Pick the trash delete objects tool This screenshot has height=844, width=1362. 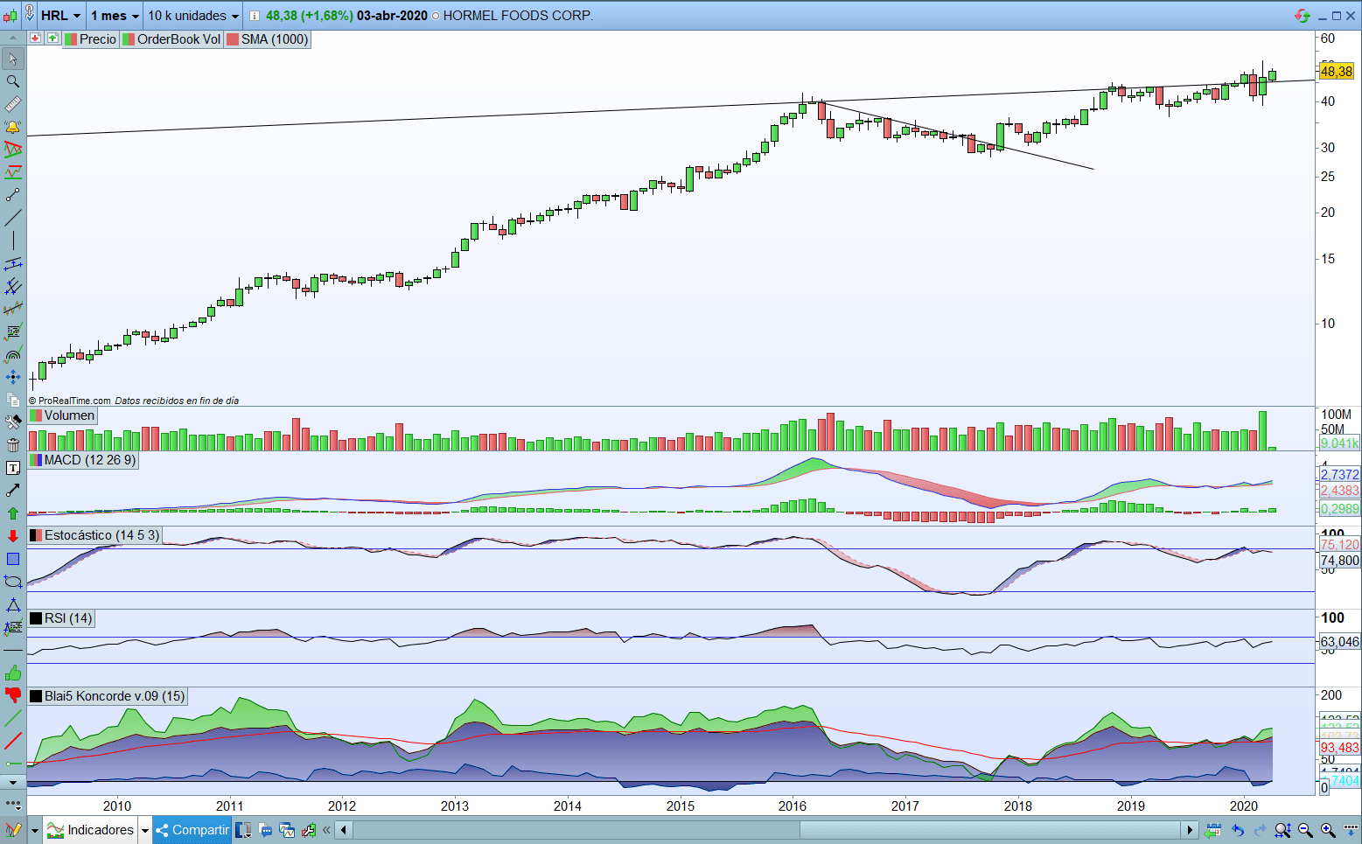pyautogui.click(x=13, y=445)
